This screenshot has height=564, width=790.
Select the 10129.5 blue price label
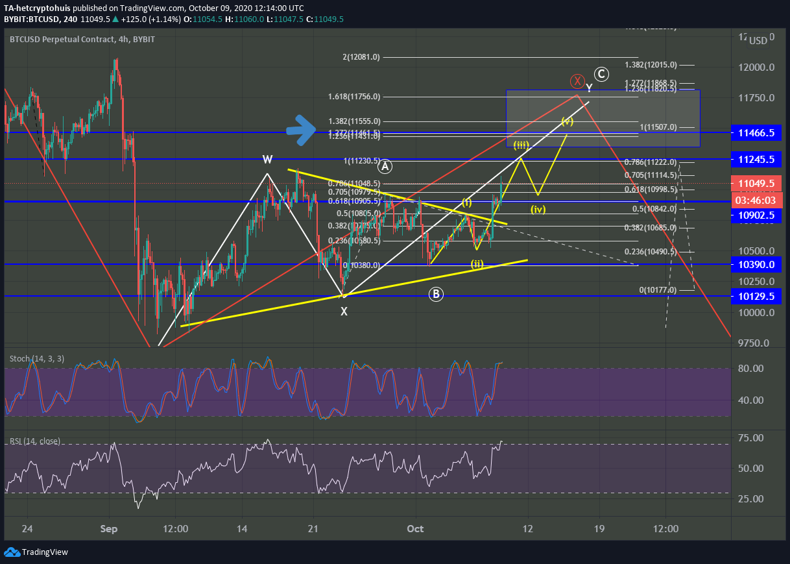pos(756,296)
